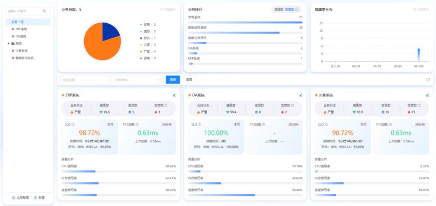The height and width of the screenshot is (206, 436).
Task: Toggle the 信息 legend item
Action: coord(148,31)
